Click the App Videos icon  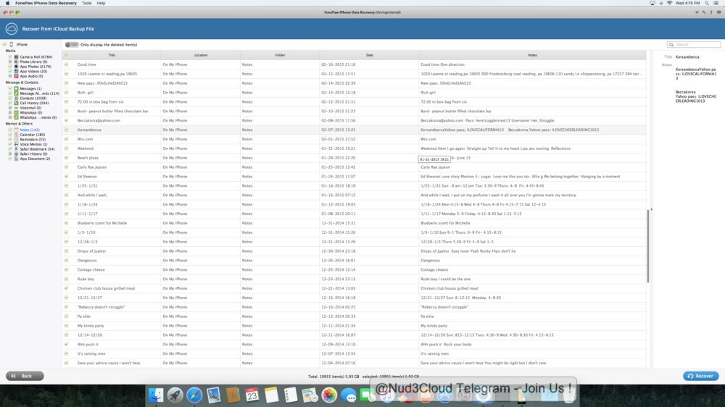point(16,71)
